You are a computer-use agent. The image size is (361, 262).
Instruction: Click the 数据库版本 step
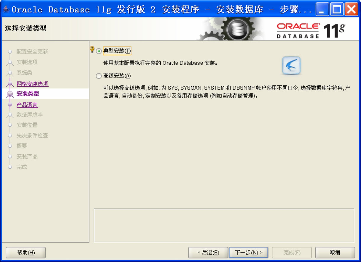(x=30, y=114)
